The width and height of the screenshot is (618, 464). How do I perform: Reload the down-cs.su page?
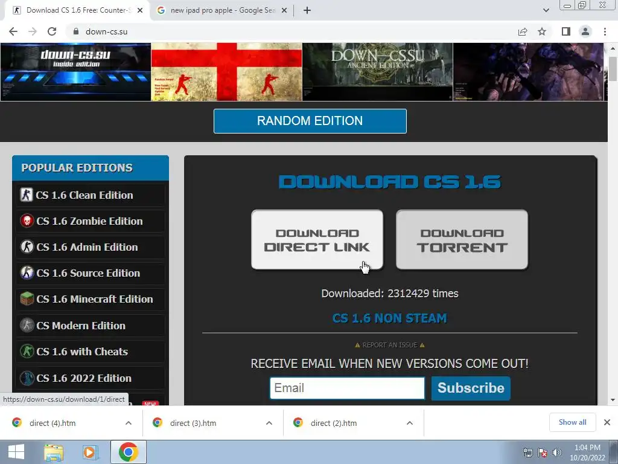[x=52, y=31]
